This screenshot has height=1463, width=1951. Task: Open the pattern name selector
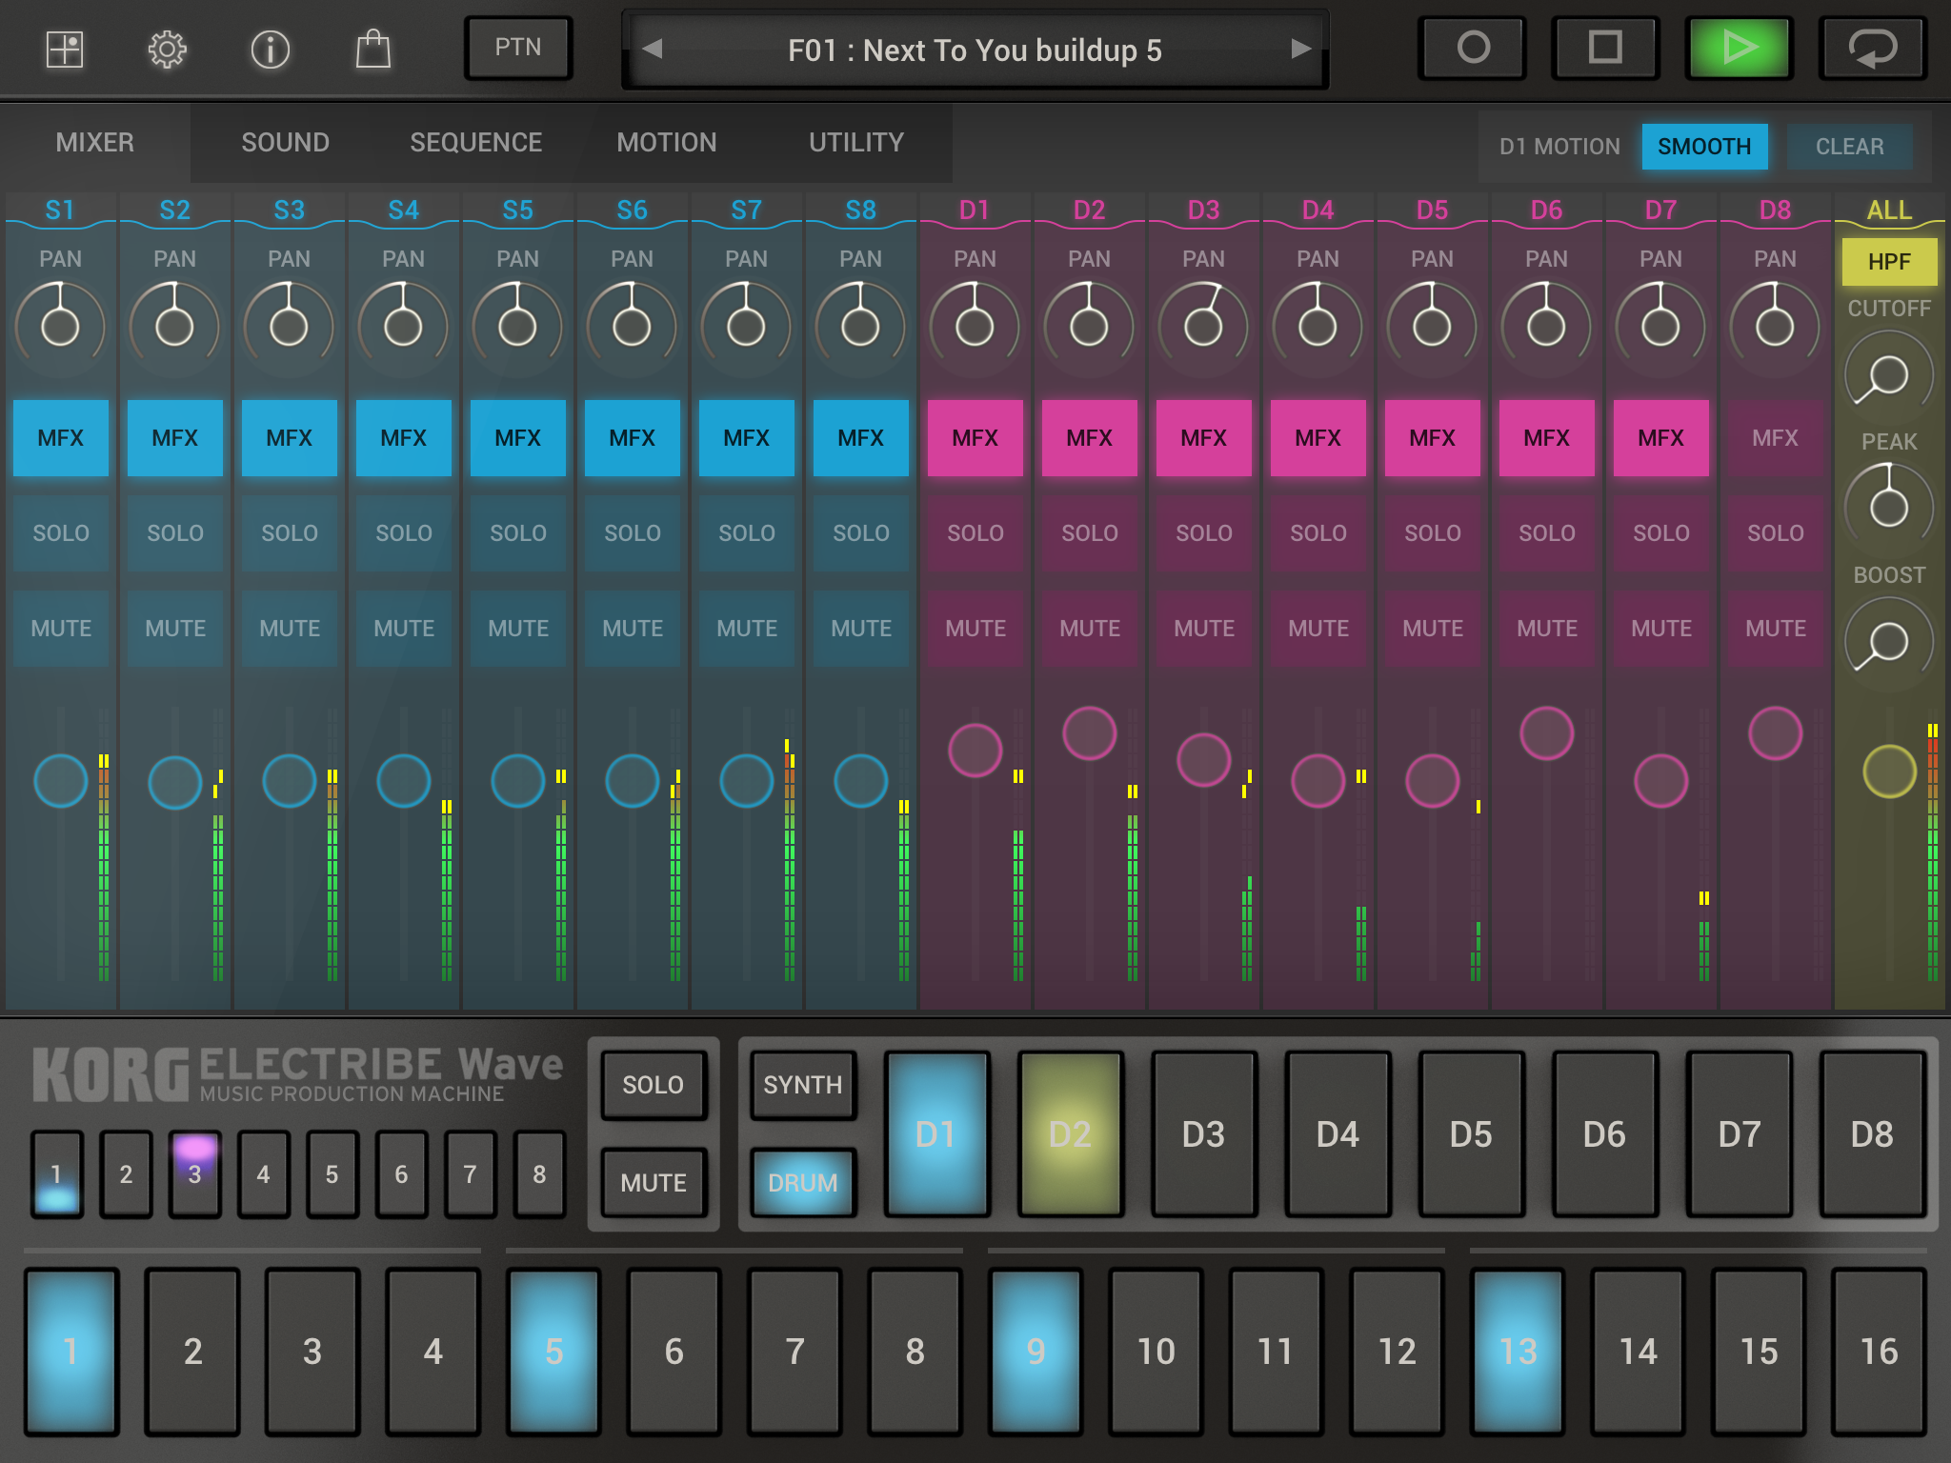pos(975,50)
